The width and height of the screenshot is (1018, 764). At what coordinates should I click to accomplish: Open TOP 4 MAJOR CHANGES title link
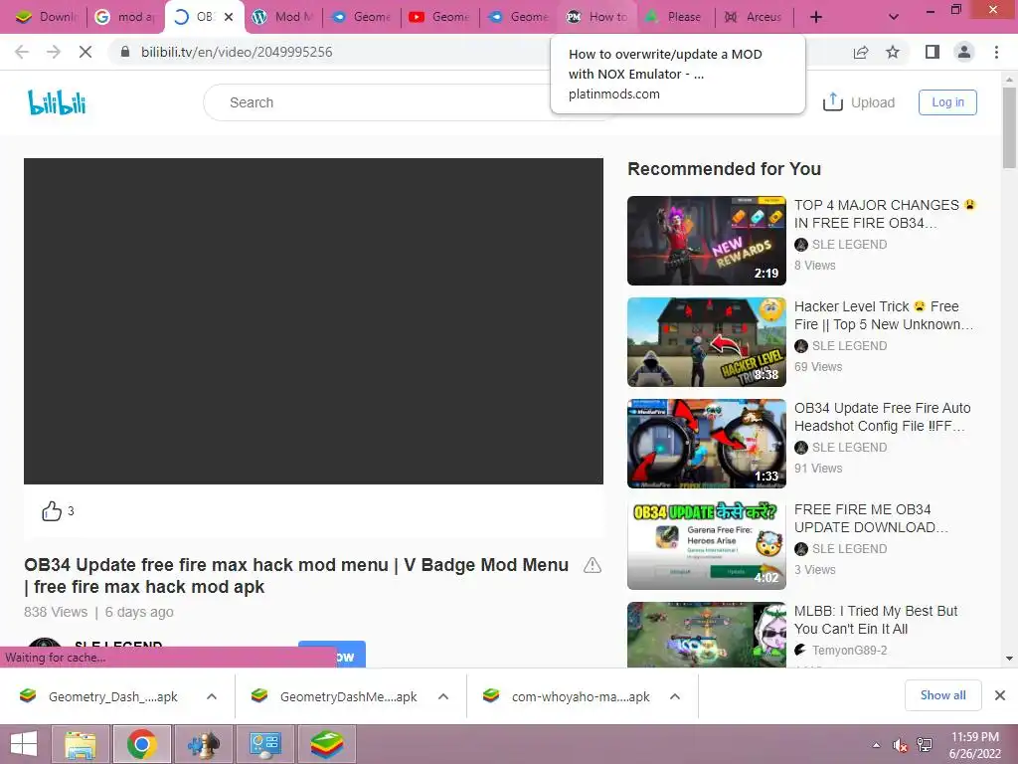coord(884,214)
